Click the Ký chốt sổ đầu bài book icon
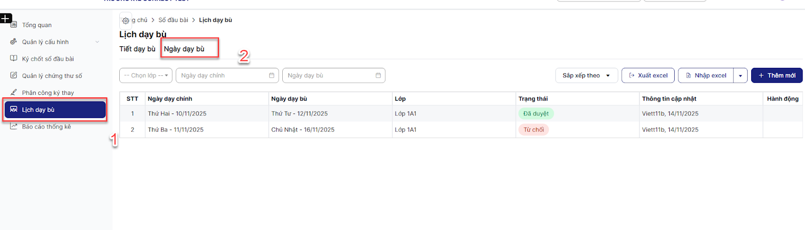805x230 pixels. (14, 58)
